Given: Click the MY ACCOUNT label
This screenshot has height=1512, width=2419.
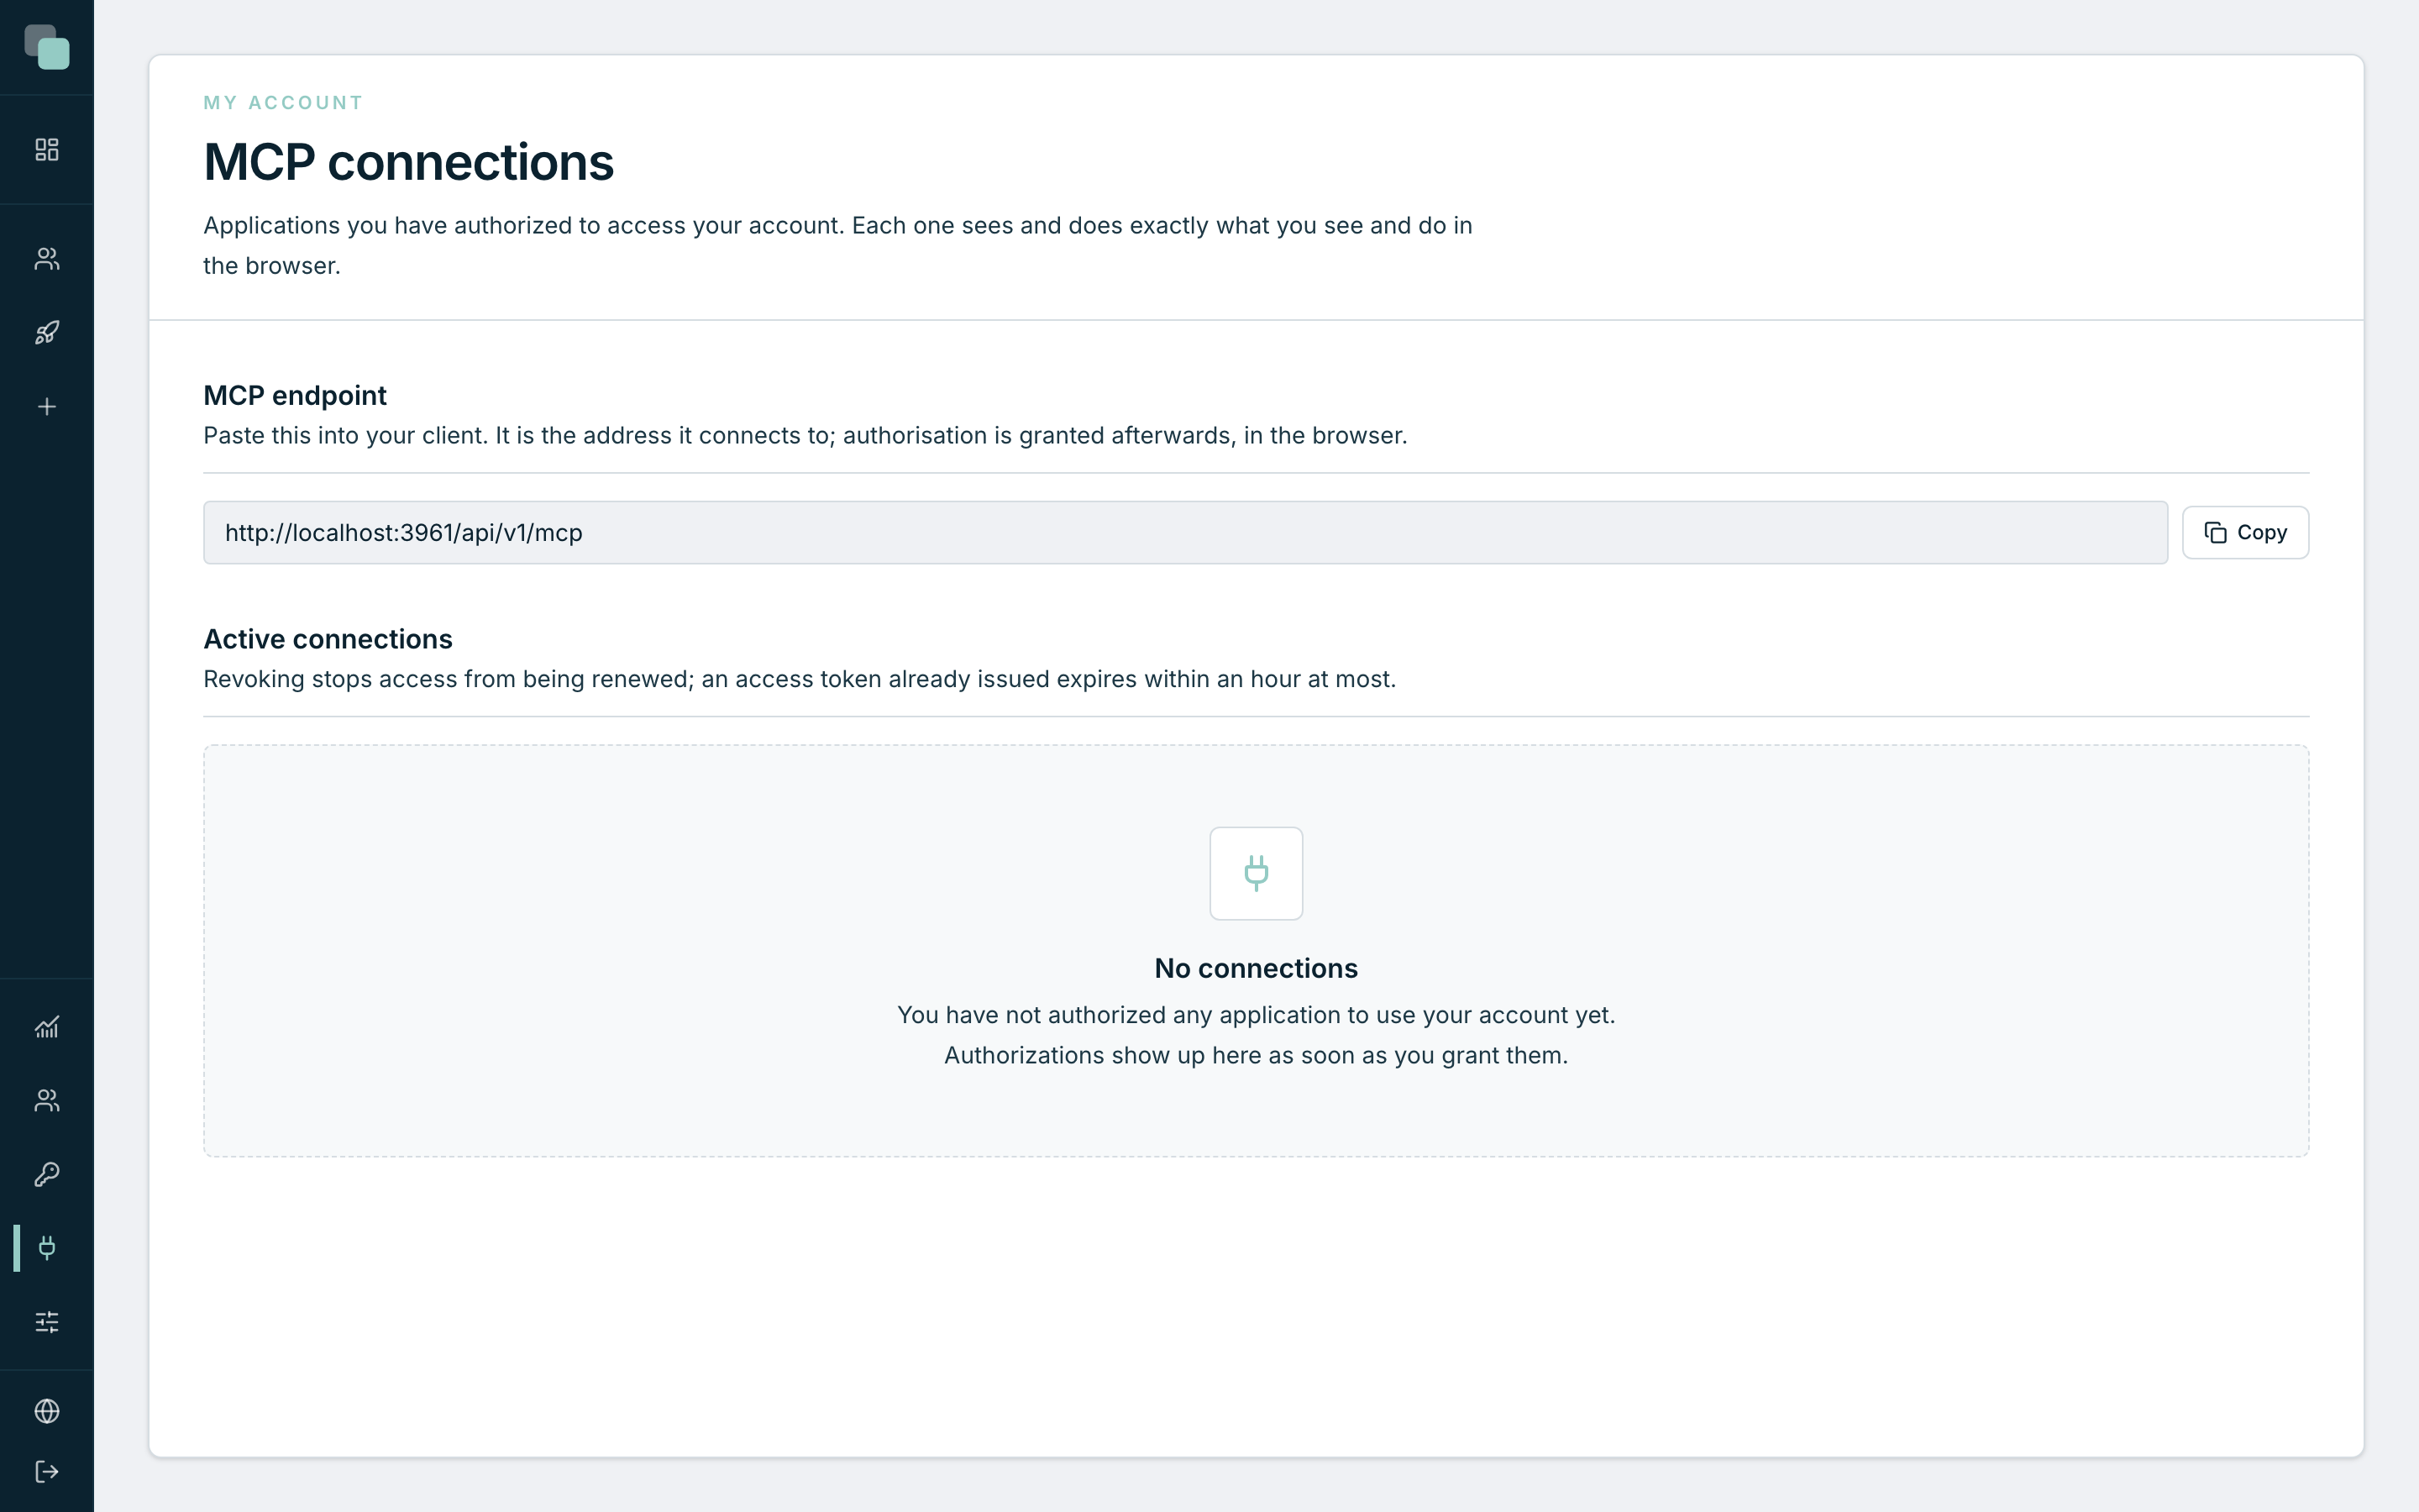Looking at the screenshot, I should tap(283, 103).
